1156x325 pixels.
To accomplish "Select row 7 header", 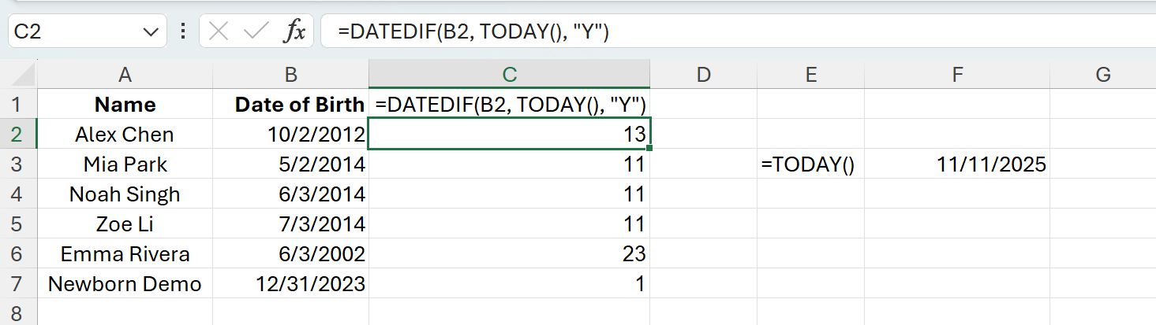I will coord(19,284).
